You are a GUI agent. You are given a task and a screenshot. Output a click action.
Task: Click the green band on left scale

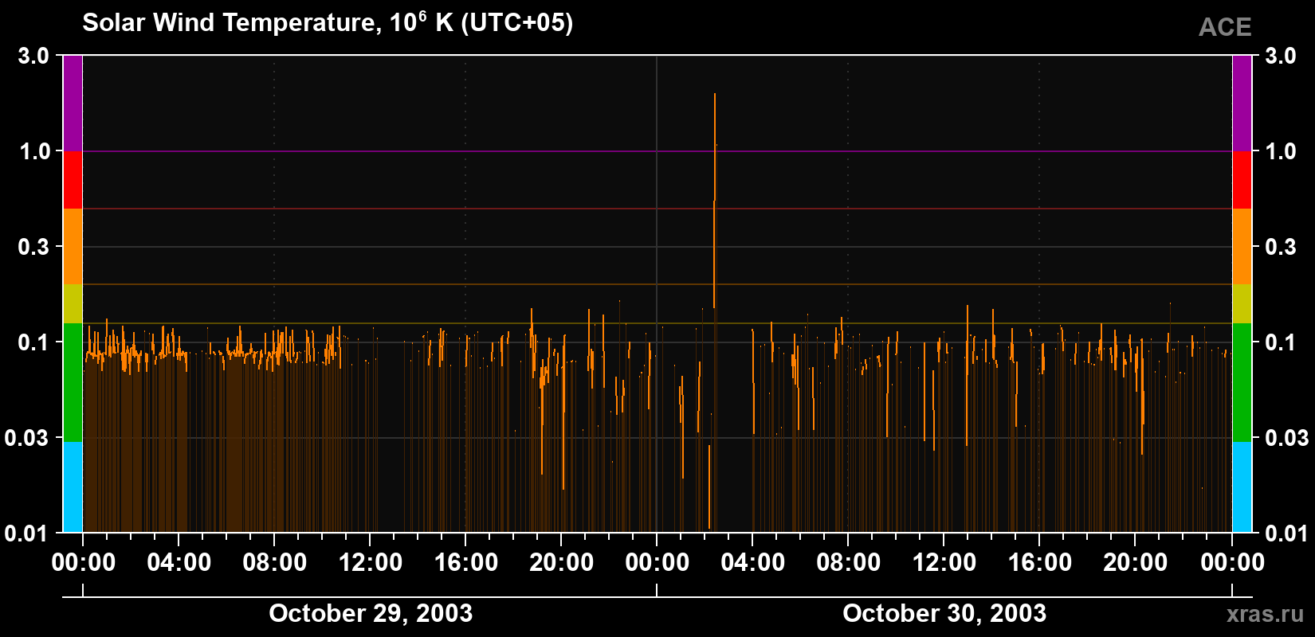[73, 382]
